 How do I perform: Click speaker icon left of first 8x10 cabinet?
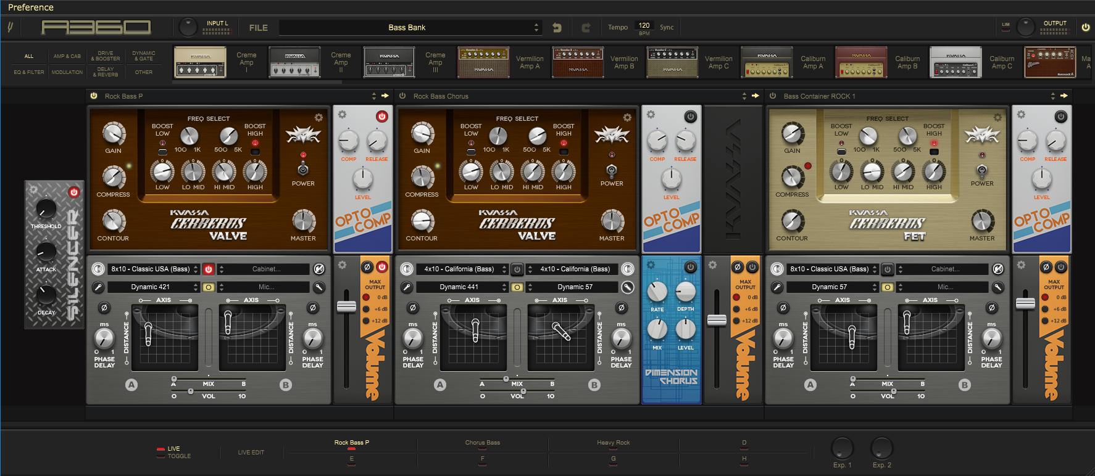tap(98, 269)
